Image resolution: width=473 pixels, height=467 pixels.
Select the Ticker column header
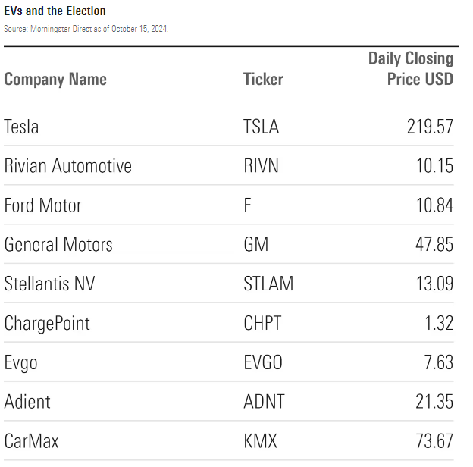pyautogui.click(x=263, y=79)
